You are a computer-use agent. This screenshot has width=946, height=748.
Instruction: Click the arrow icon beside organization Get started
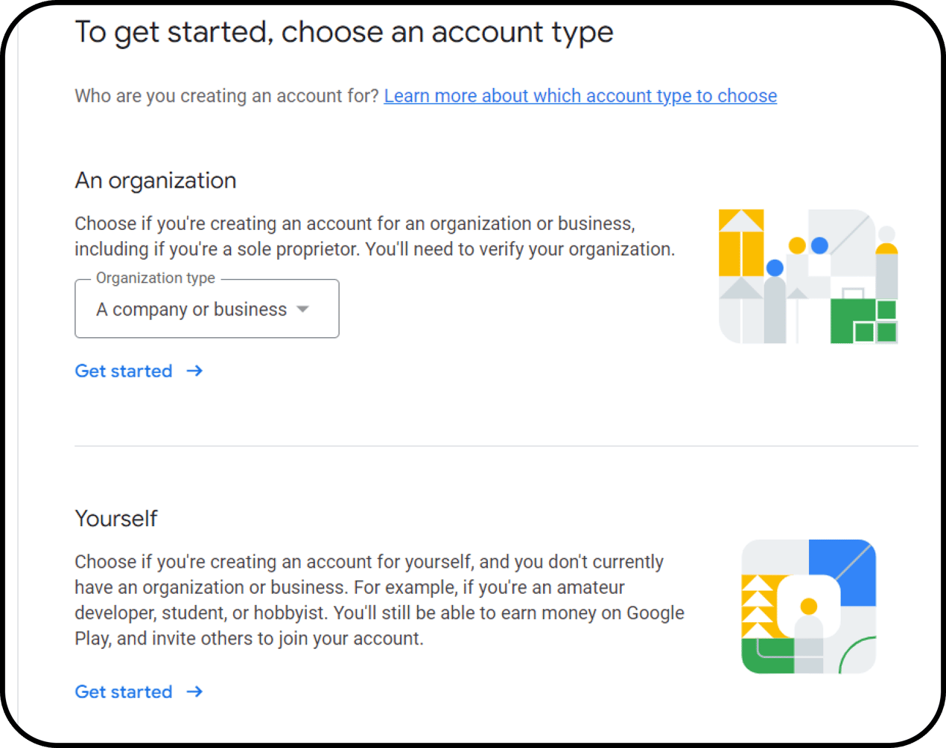pyautogui.click(x=194, y=371)
